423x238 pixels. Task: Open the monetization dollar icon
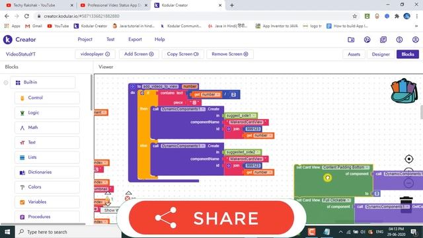399,40
